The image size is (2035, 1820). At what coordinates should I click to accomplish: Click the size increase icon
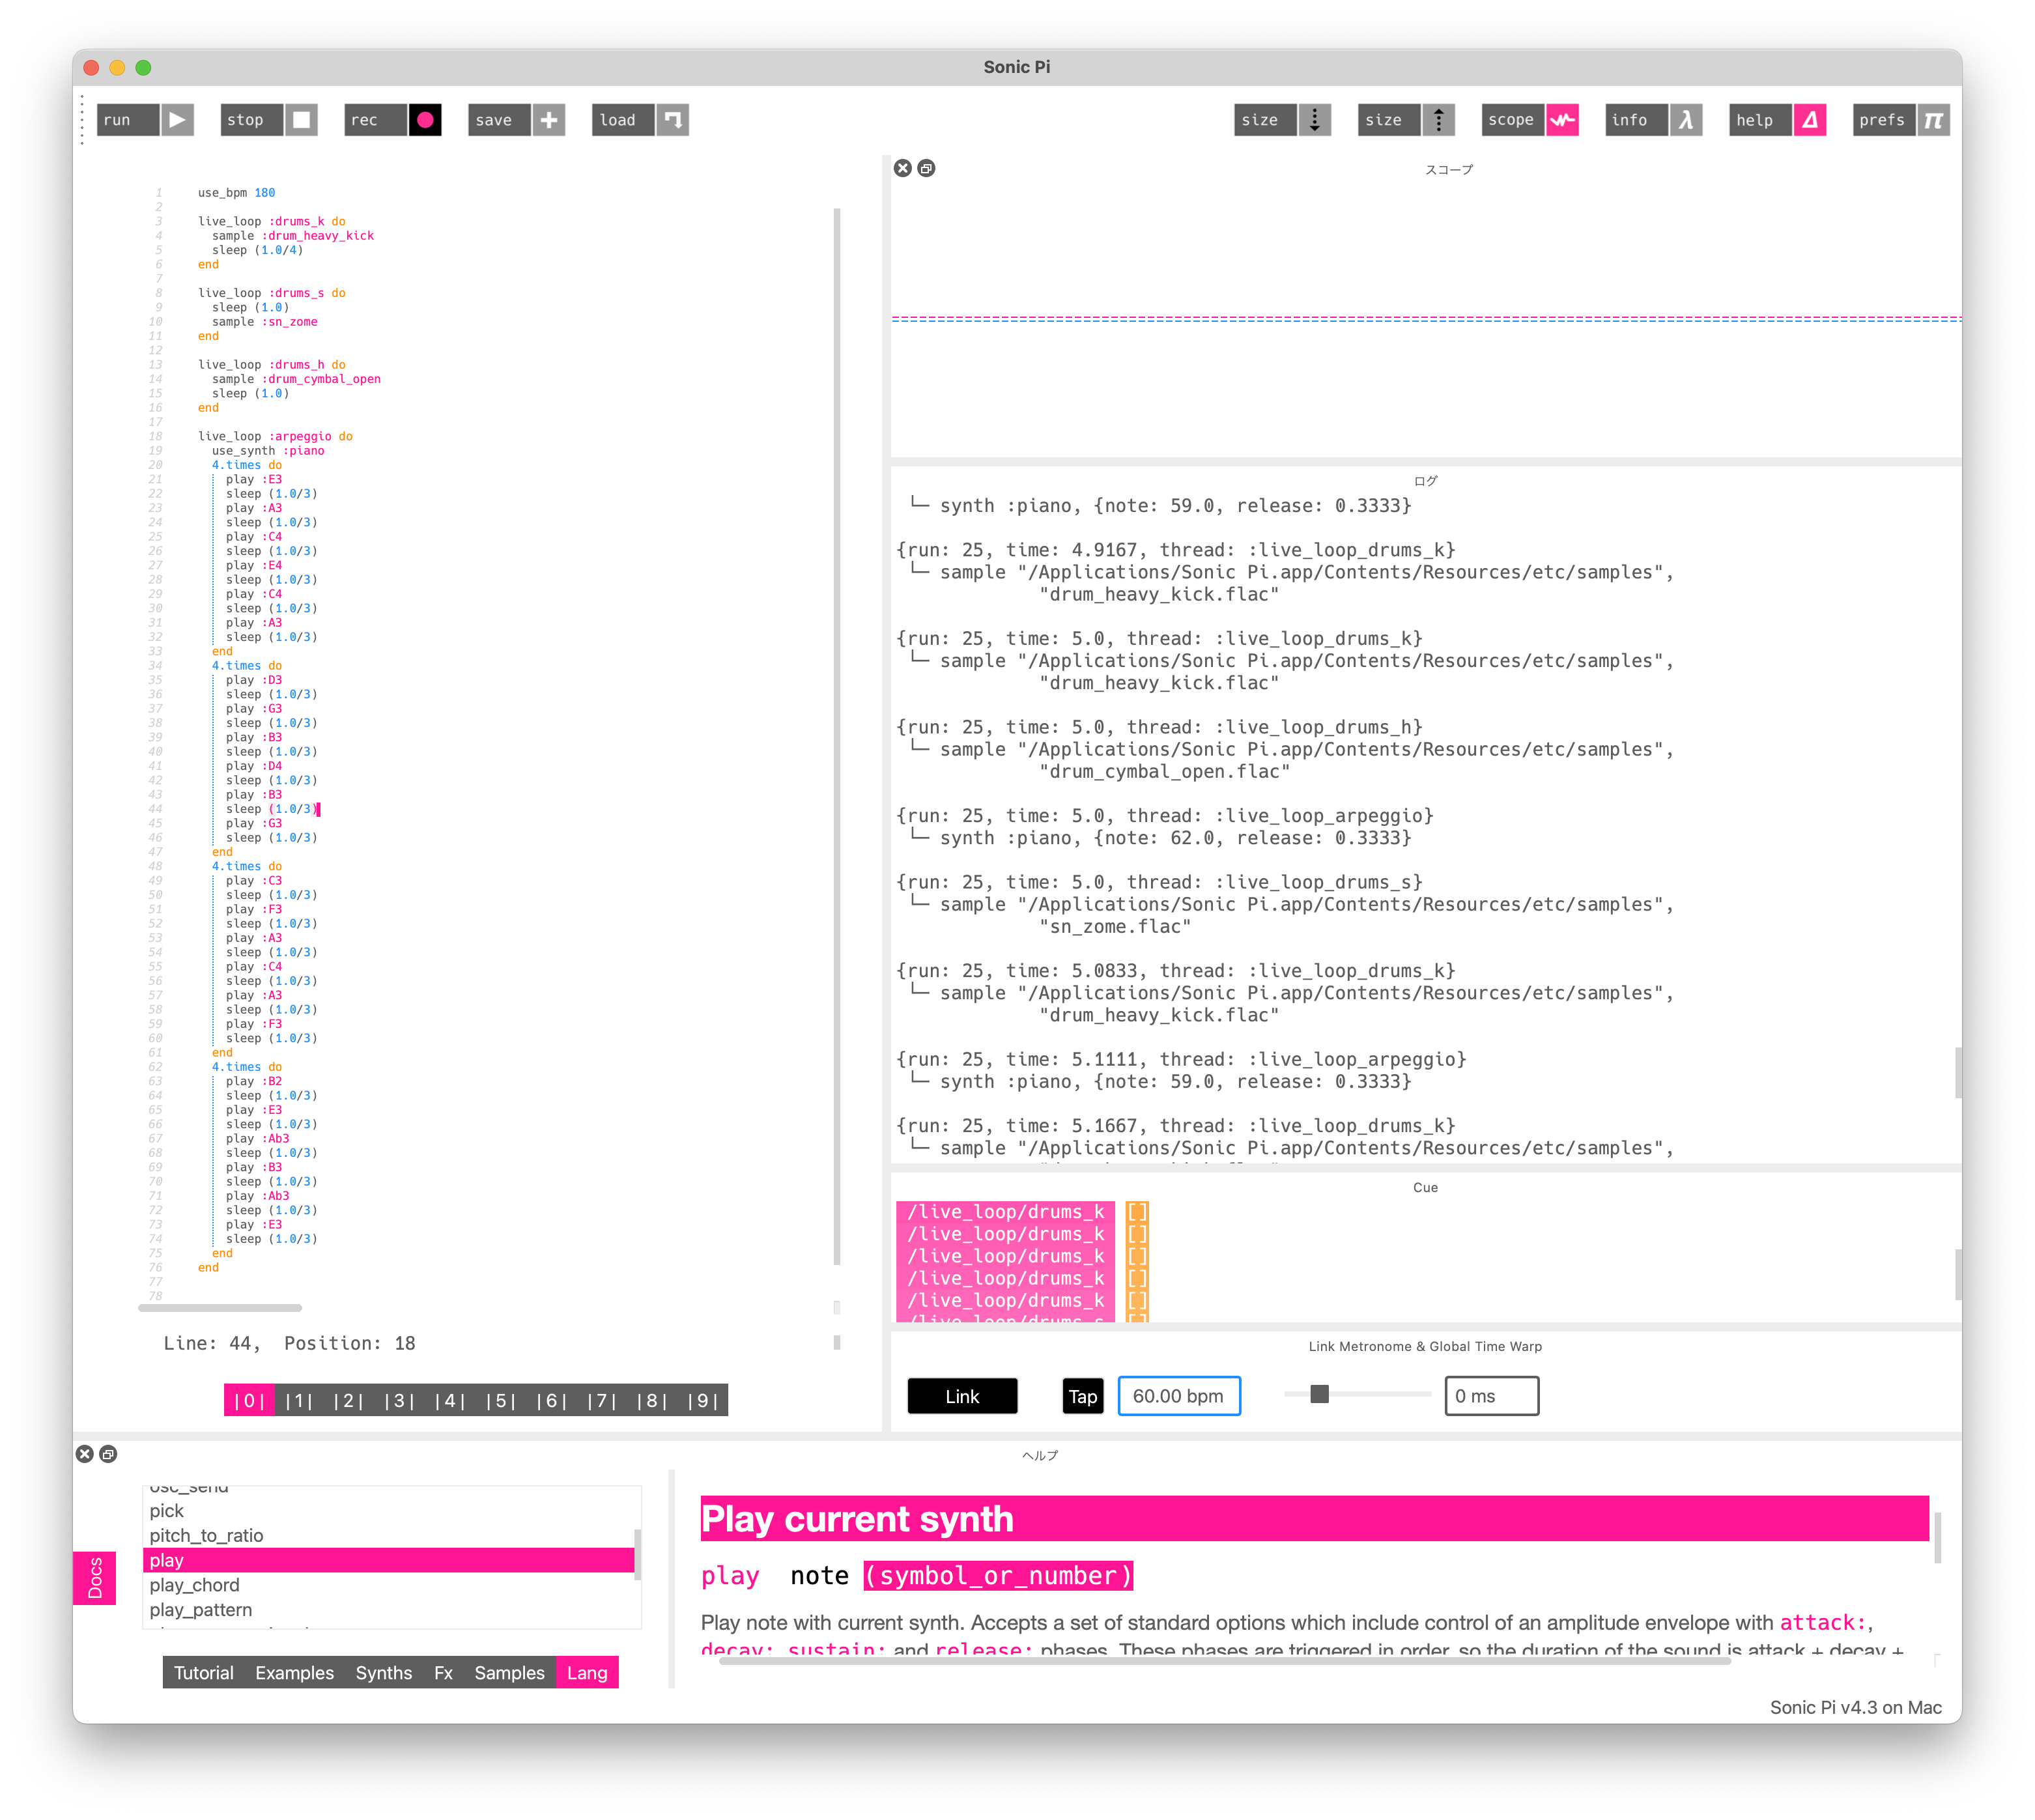tap(1438, 120)
